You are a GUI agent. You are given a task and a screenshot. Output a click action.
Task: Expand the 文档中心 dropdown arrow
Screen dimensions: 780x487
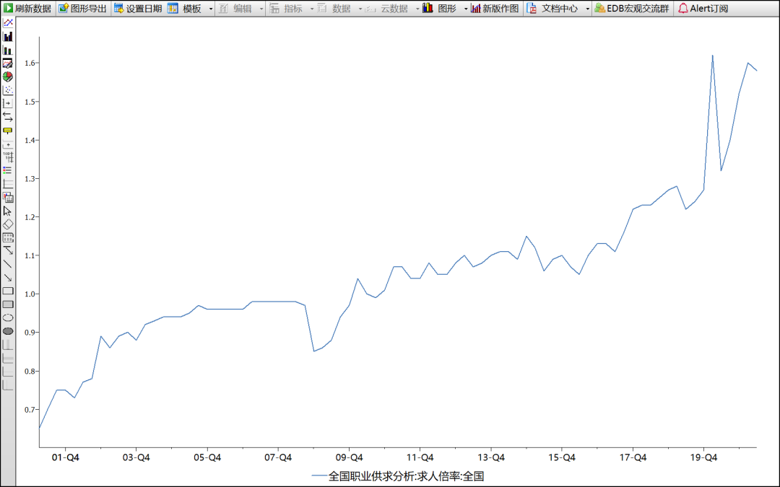587,9
